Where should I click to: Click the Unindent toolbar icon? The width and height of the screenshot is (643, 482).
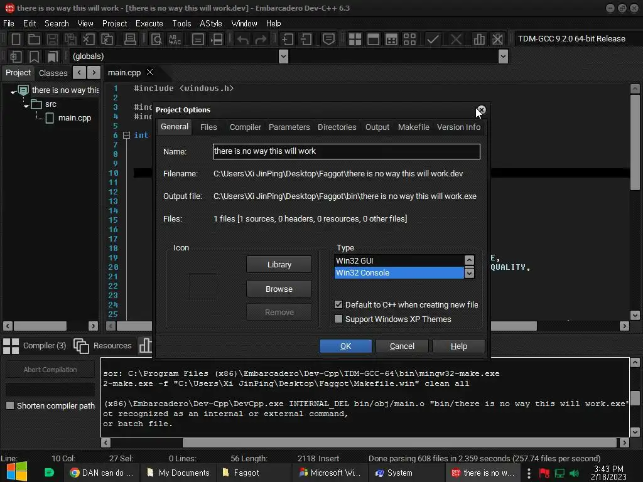click(x=306, y=40)
